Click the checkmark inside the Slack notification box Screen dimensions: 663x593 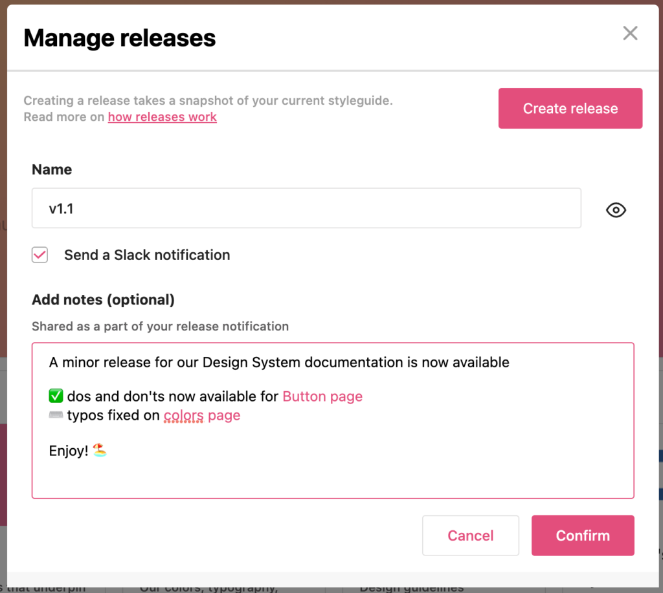pyautogui.click(x=39, y=255)
